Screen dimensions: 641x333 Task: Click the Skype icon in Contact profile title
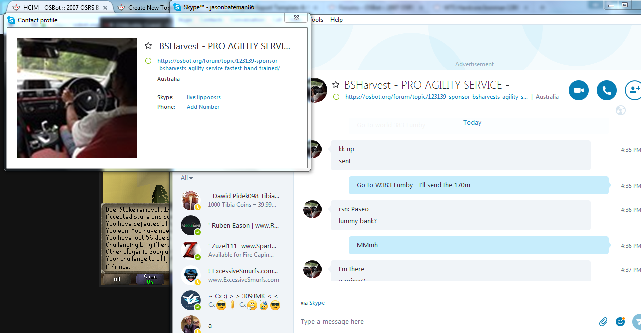11,20
